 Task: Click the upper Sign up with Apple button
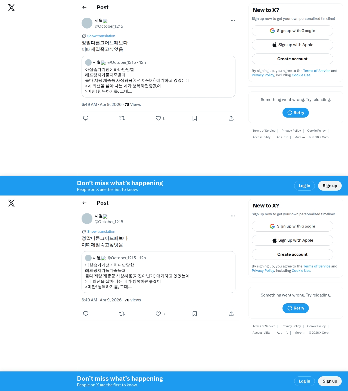293,45
